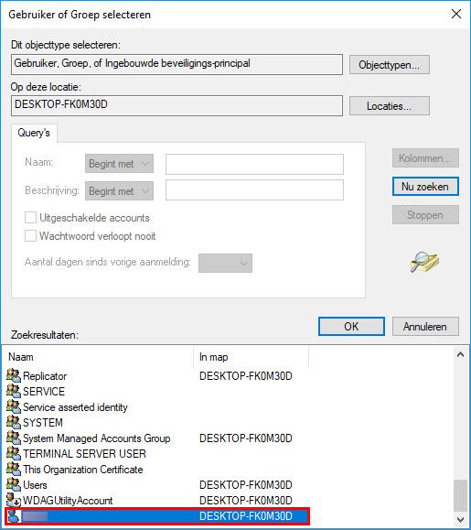The width and height of the screenshot is (471, 530).
Task: Open the Beschrijving 'Begint met' dropdown
Action: (119, 191)
